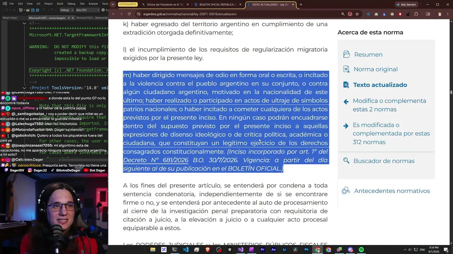
Task: Collapse the Project ToolsVersion node
Action: pos(24,88)
